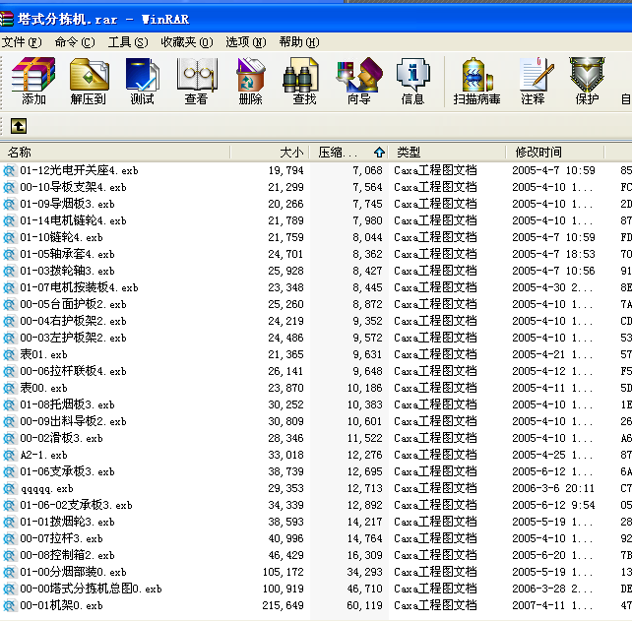Select file 00-06拉杆联板4.exb
The image size is (632, 621).
pos(73,371)
